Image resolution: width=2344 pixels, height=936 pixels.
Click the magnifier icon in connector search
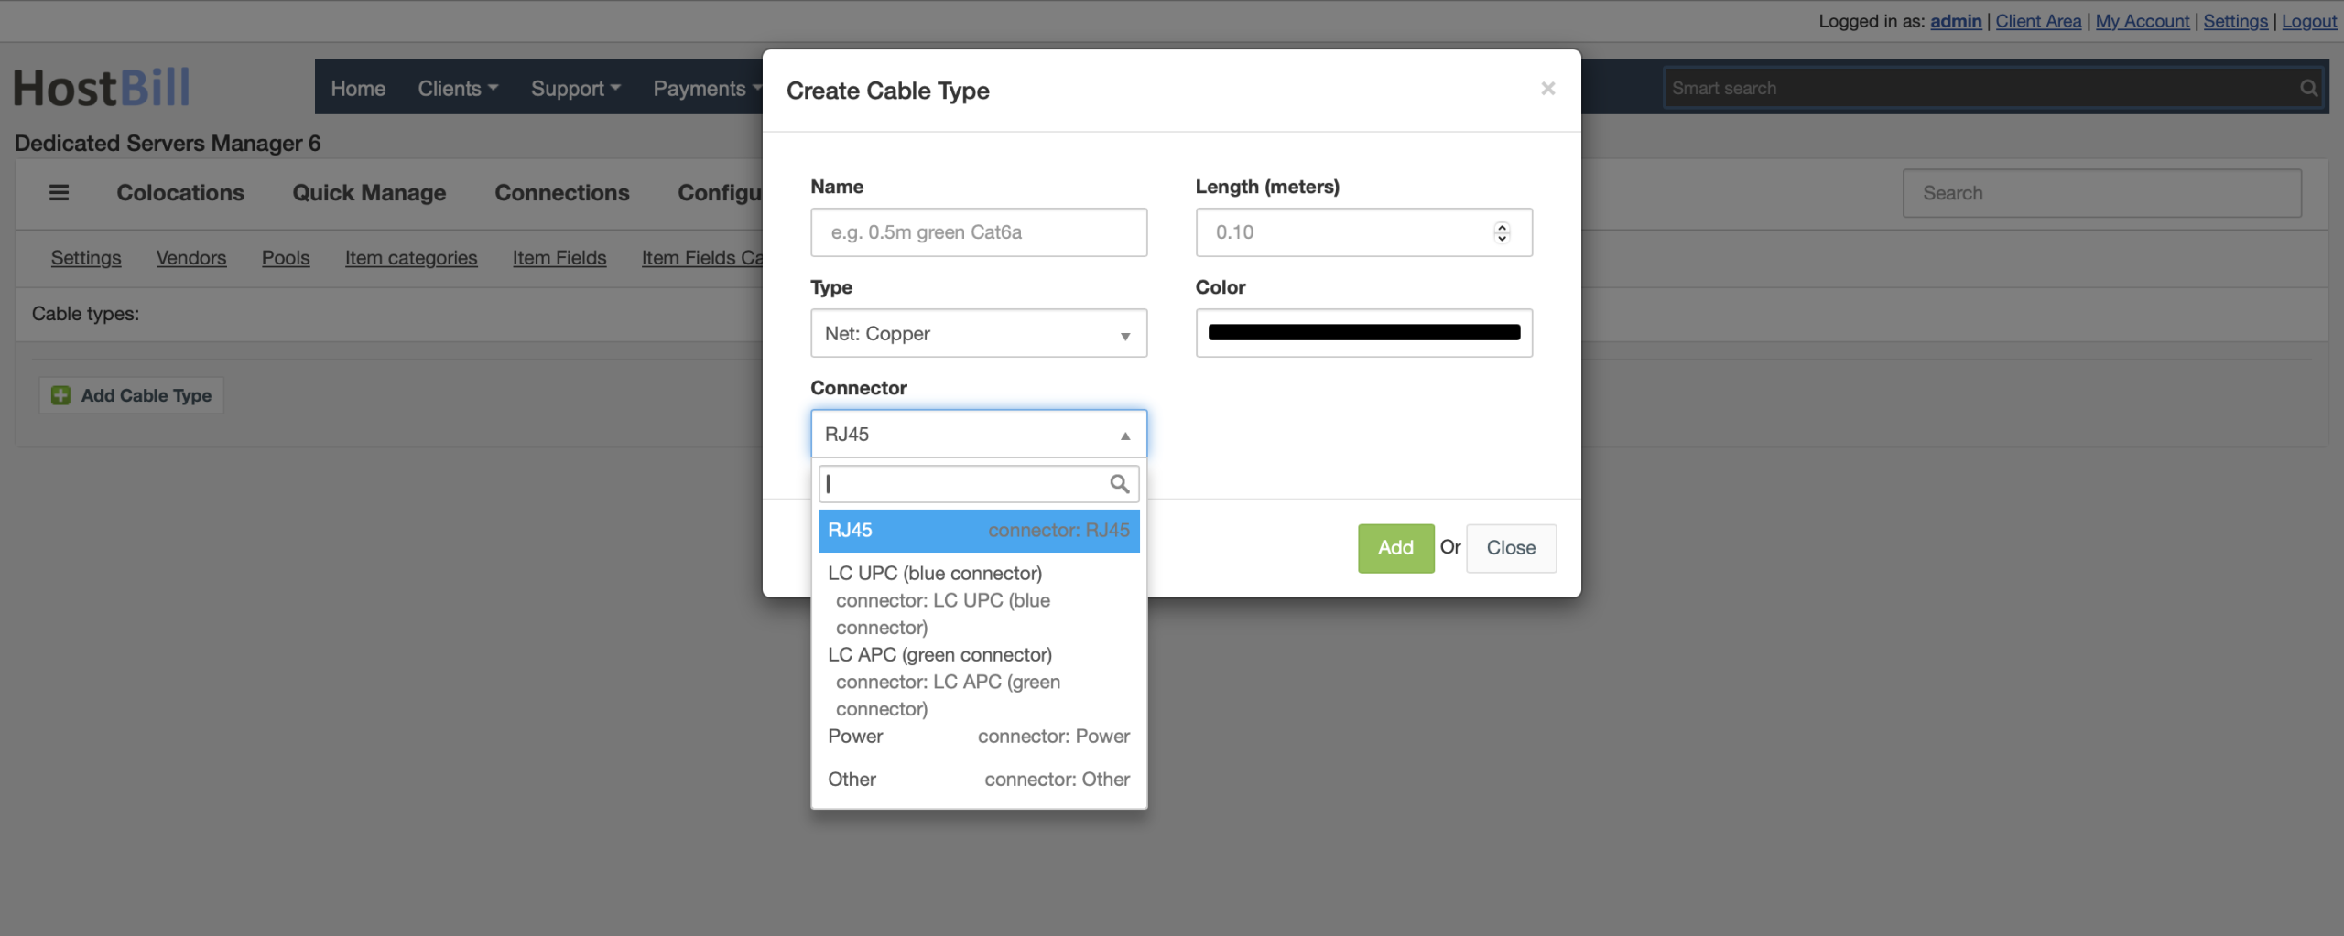(1119, 484)
